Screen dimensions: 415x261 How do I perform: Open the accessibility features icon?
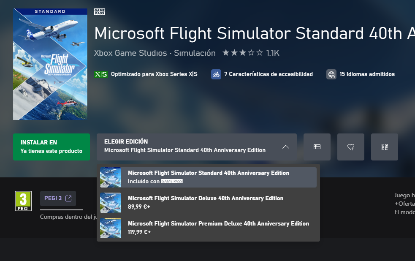coord(216,74)
